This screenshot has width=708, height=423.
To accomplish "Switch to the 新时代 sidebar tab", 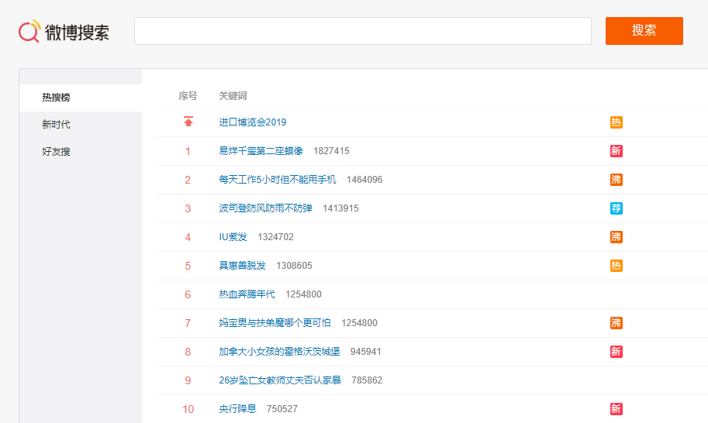I will [57, 125].
